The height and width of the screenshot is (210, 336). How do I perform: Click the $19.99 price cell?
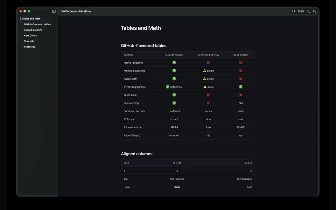(x=174, y=127)
